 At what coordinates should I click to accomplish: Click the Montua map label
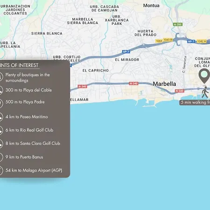(x=151, y=6)
